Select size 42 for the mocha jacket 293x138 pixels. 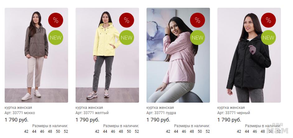(26, 131)
